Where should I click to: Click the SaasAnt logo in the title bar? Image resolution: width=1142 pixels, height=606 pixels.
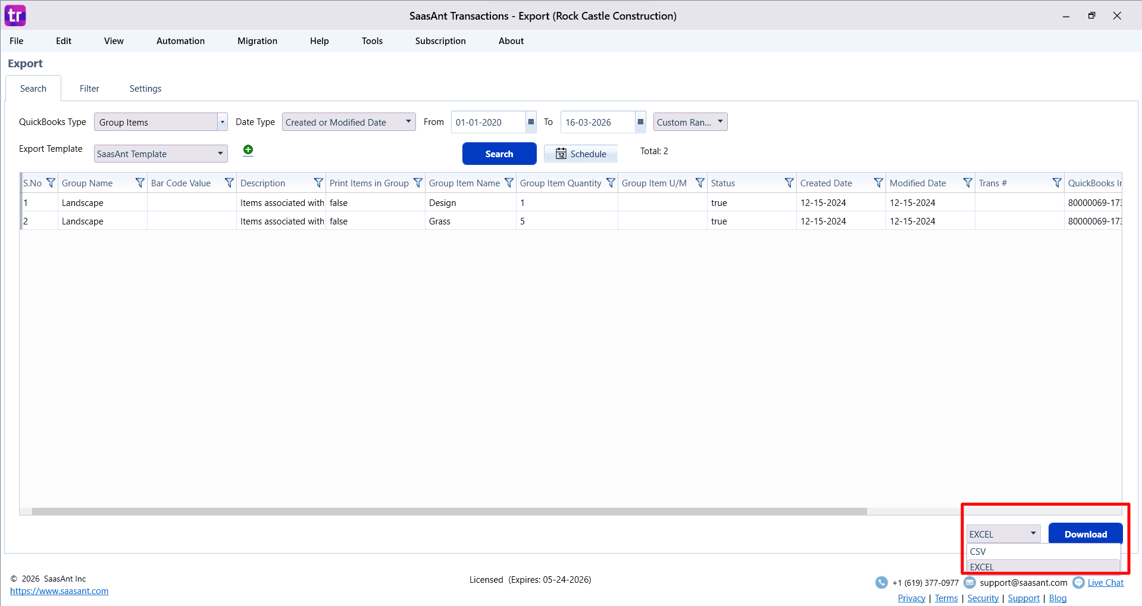click(15, 15)
